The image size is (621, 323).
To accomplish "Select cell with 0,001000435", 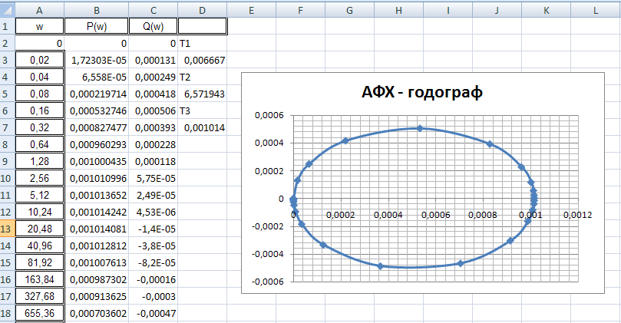I will click(x=97, y=161).
